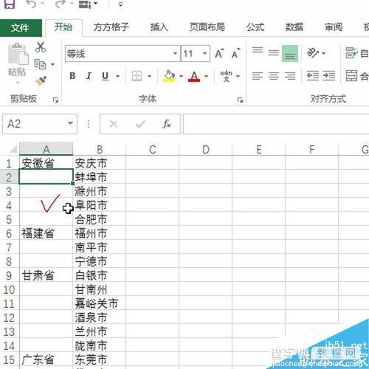Switch to the 开始 Home tab

pos(63,27)
